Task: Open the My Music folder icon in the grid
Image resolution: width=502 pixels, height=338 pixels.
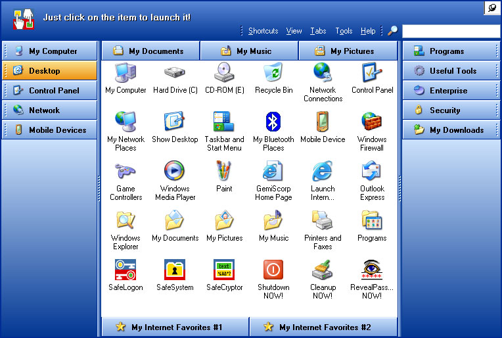Action: coord(273,220)
